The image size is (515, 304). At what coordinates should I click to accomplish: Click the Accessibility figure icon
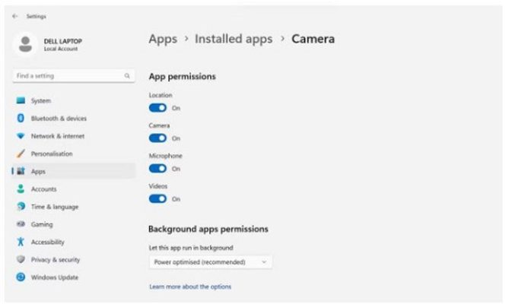pos(21,242)
